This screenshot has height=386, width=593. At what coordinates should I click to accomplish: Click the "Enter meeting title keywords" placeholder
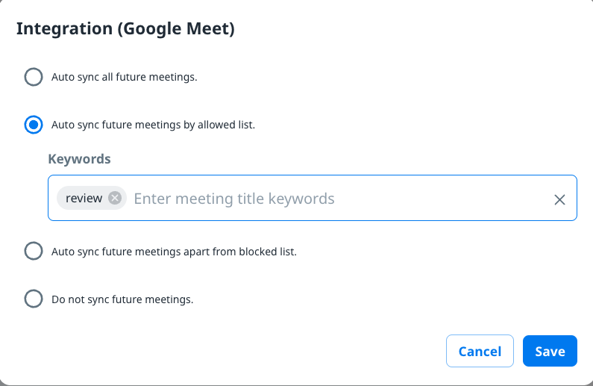[x=234, y=199]
